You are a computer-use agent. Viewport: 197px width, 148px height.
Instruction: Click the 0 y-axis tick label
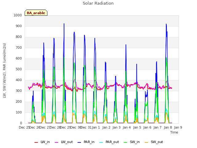pos(21,123)
